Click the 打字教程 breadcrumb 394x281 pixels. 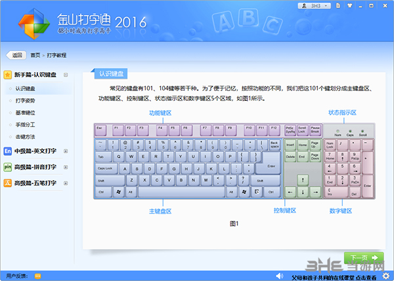(56, 55)
